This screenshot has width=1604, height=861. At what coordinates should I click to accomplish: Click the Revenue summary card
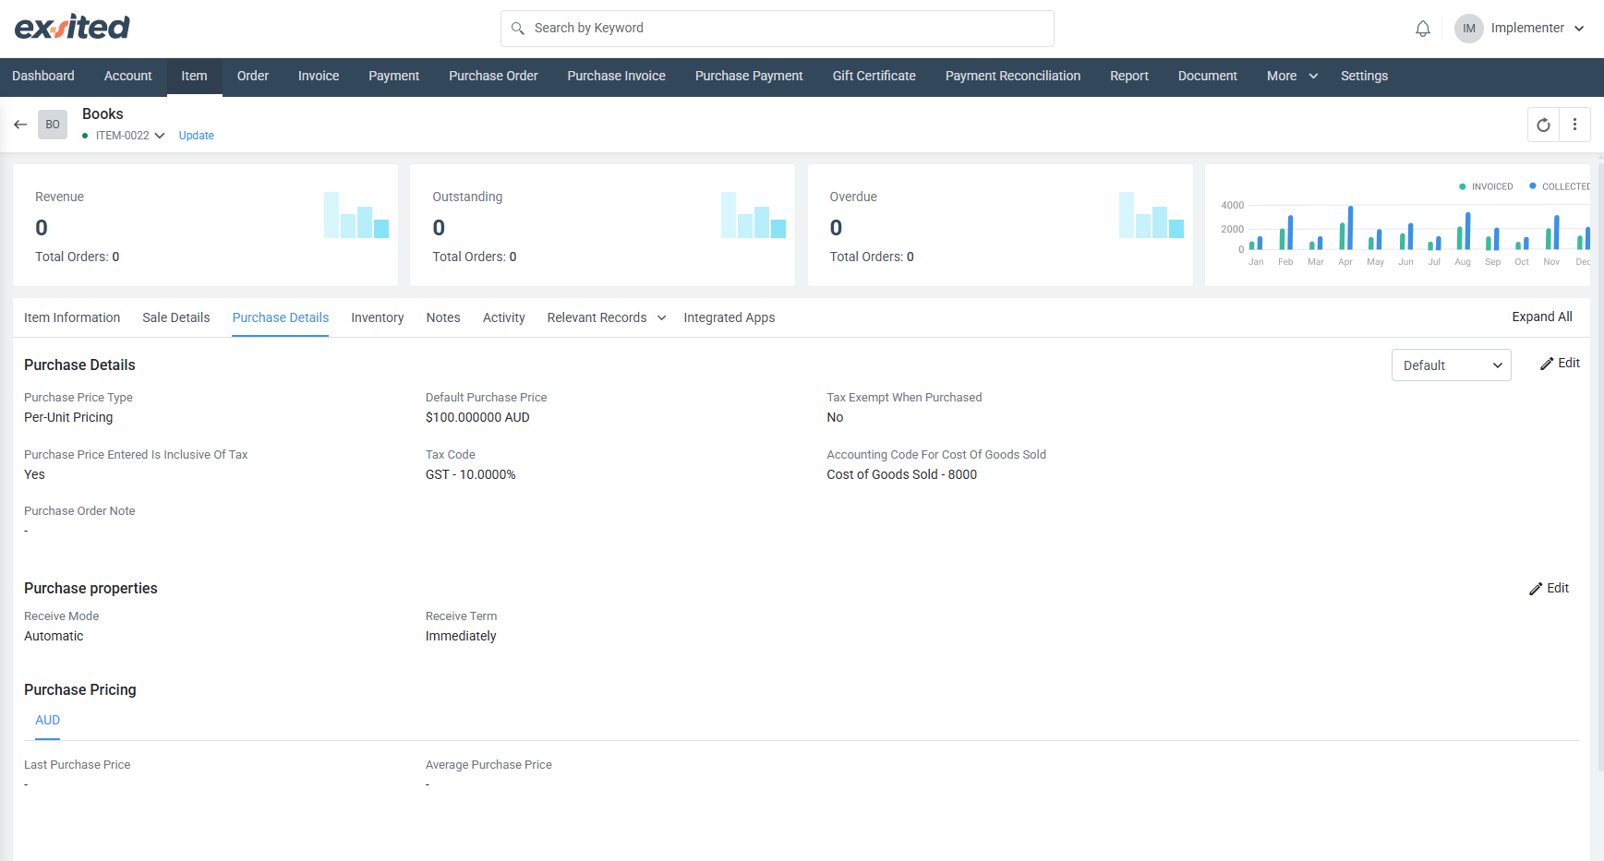pos(205,225)
